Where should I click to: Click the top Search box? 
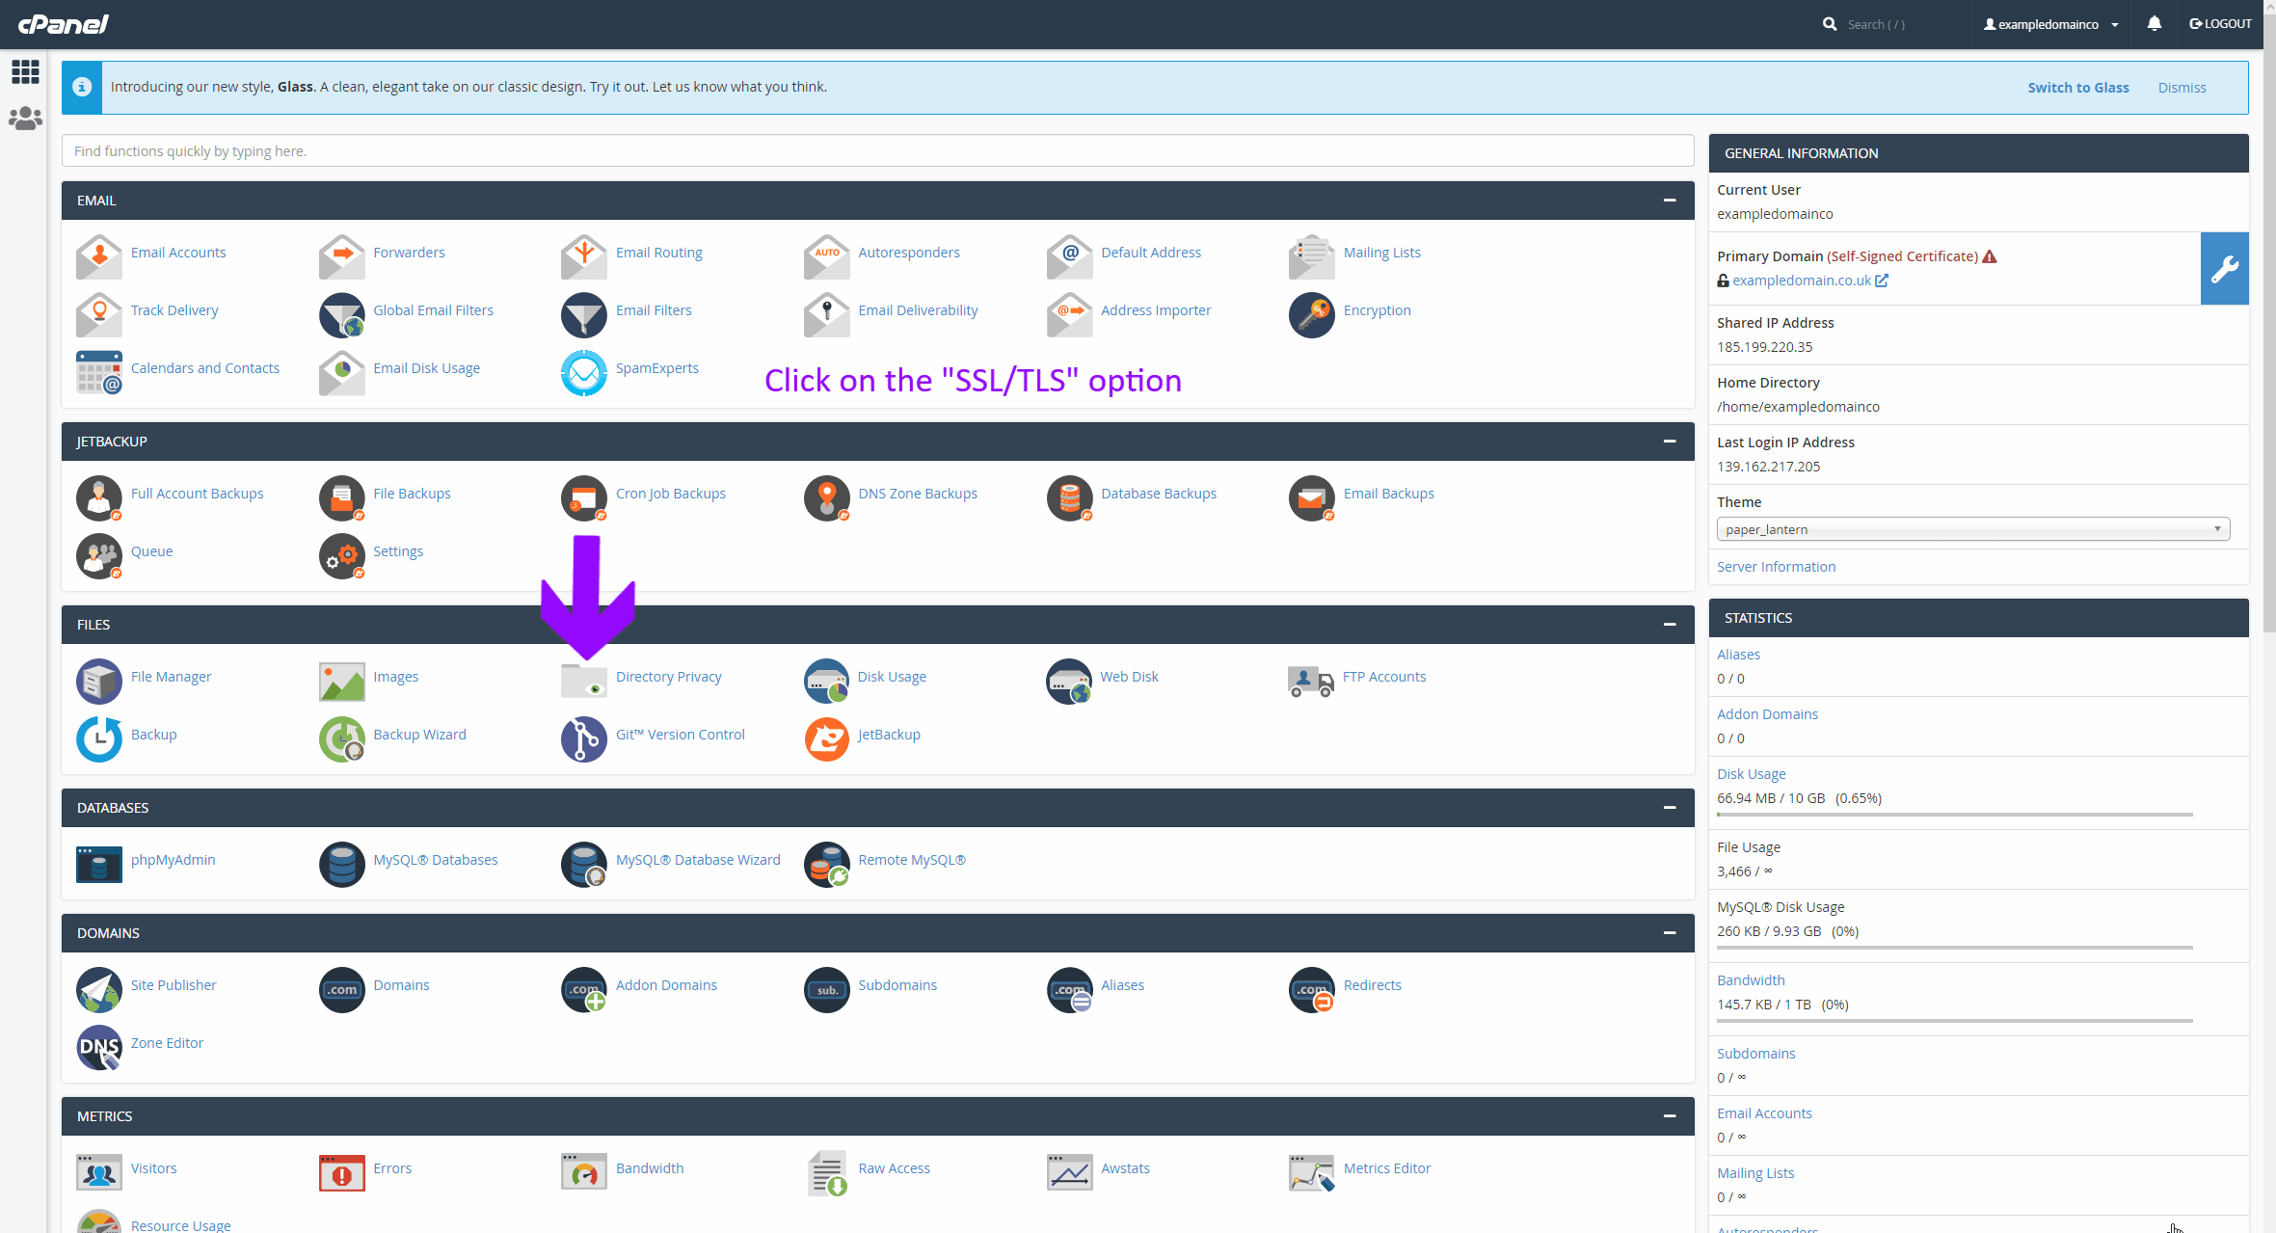pyautogui.click(x=1876, y=24)
